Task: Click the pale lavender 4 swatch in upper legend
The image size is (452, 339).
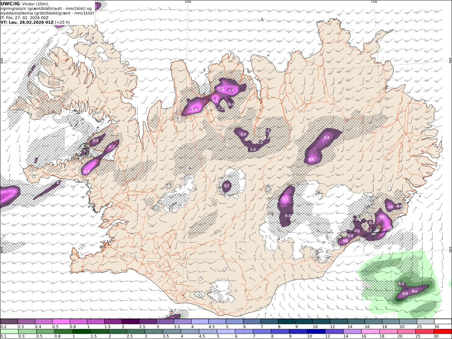Action: click(200, 322)
